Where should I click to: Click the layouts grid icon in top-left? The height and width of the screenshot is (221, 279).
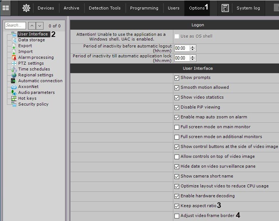[x=6, y=8]
